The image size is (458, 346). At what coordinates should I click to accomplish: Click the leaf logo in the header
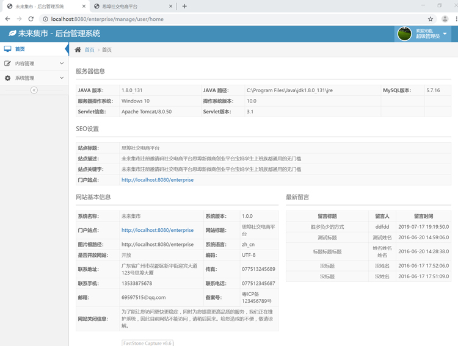coord(12,34)
